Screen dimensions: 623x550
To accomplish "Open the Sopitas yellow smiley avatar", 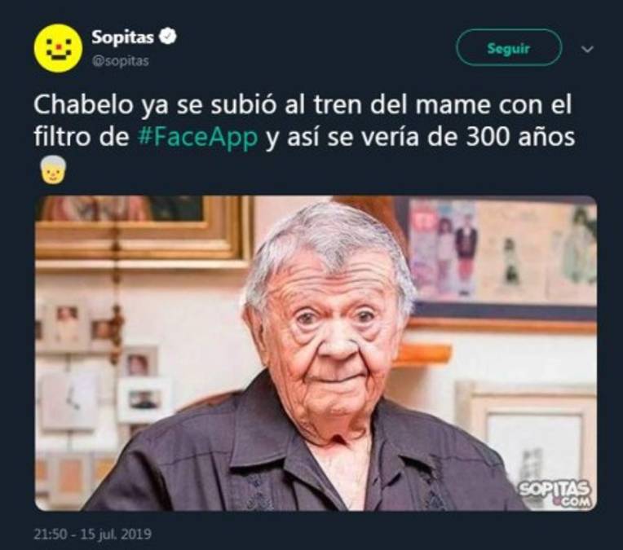I will click(x=59, y=48).
